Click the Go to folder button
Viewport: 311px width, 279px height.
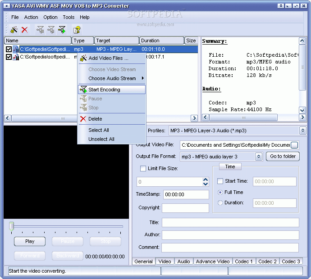pyautogui.click(x=283, y=157)
